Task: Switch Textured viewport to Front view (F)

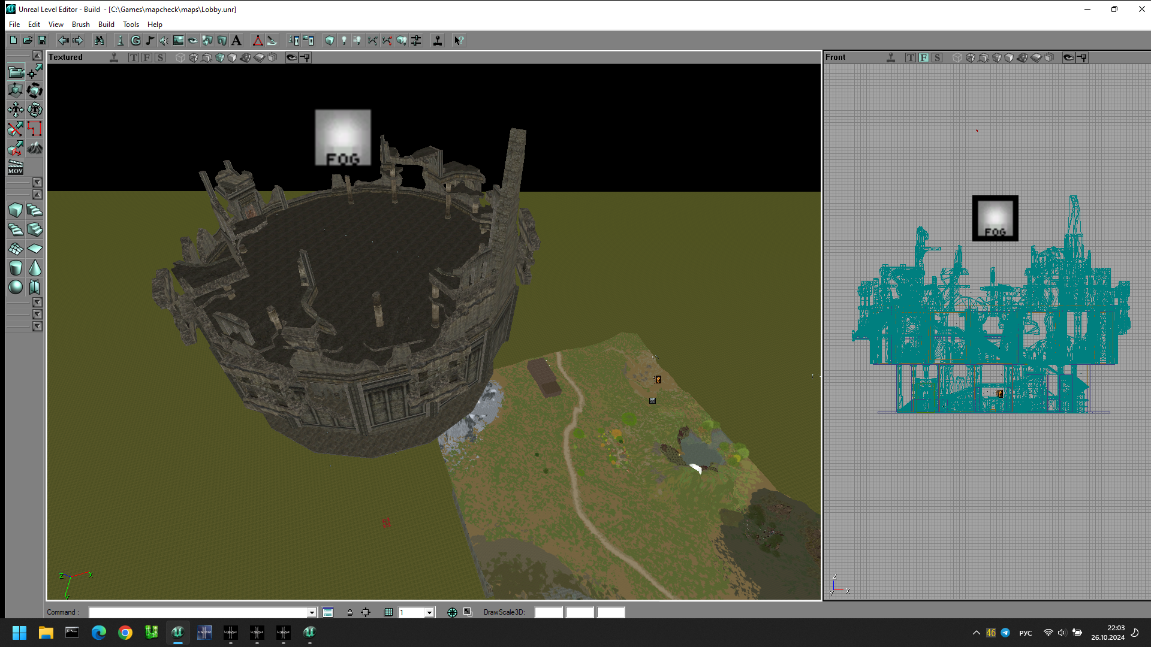Action: 146,58
